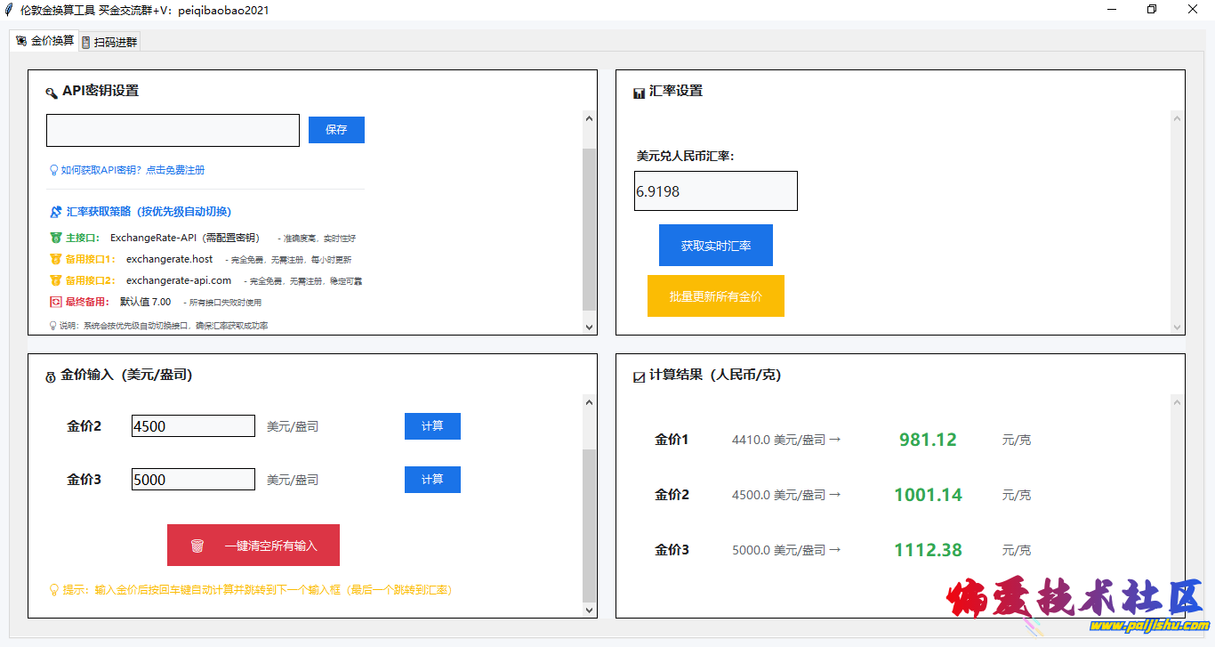Click the chart icon beside 计算结果
This screenshot has height=647, width=1215.
point(639,377)
